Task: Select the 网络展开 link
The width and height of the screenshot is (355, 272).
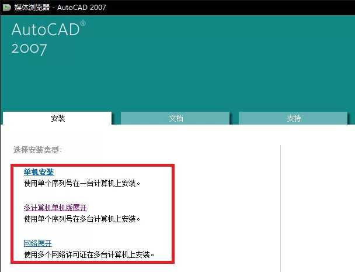Action: coord(38,243)
